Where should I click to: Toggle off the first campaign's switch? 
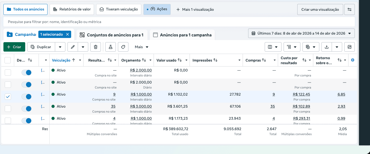(27, 73)
